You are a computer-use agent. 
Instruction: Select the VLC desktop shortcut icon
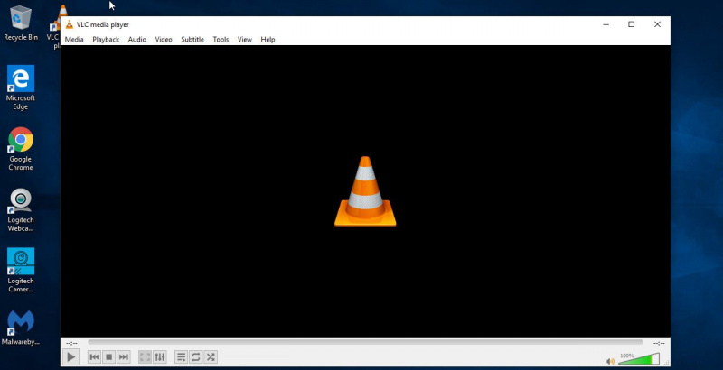point(54,27)
